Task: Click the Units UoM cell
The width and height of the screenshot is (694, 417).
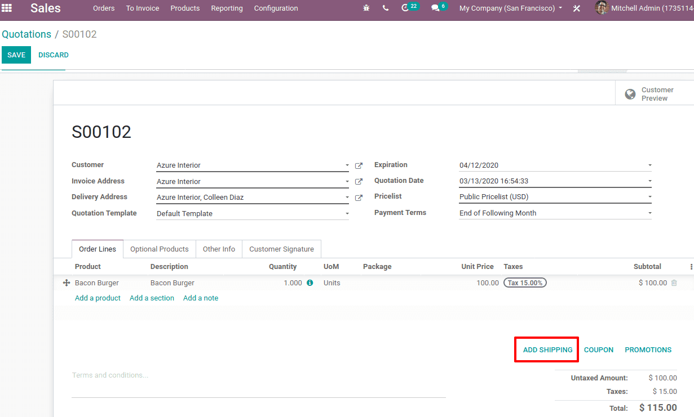Action: pyautogui.click(x=332, y=283)
